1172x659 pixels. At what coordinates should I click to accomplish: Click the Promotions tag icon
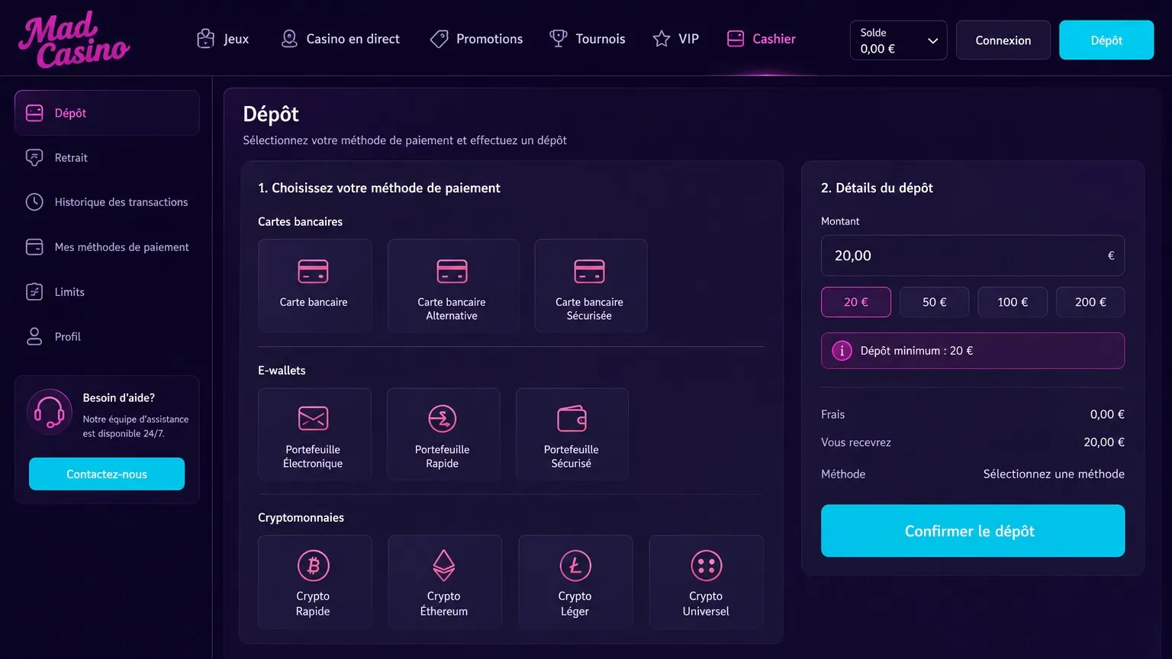point(439,39)
